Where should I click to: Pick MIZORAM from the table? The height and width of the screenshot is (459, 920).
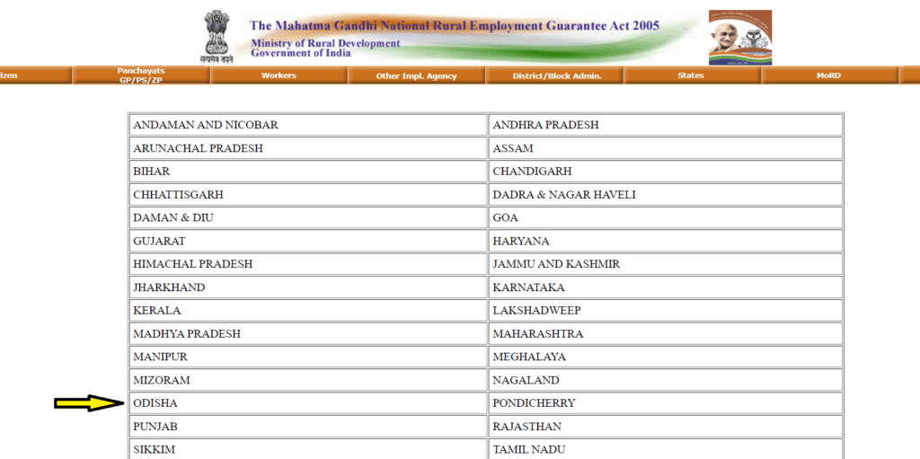(x=162, y=380)
